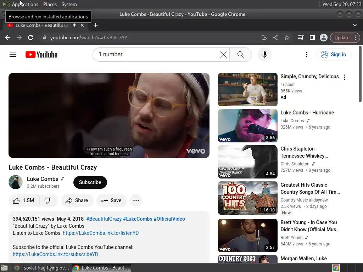The image size is (363, 272).
Task: Go back in Chrome
Action: click(x=8, y=38)
